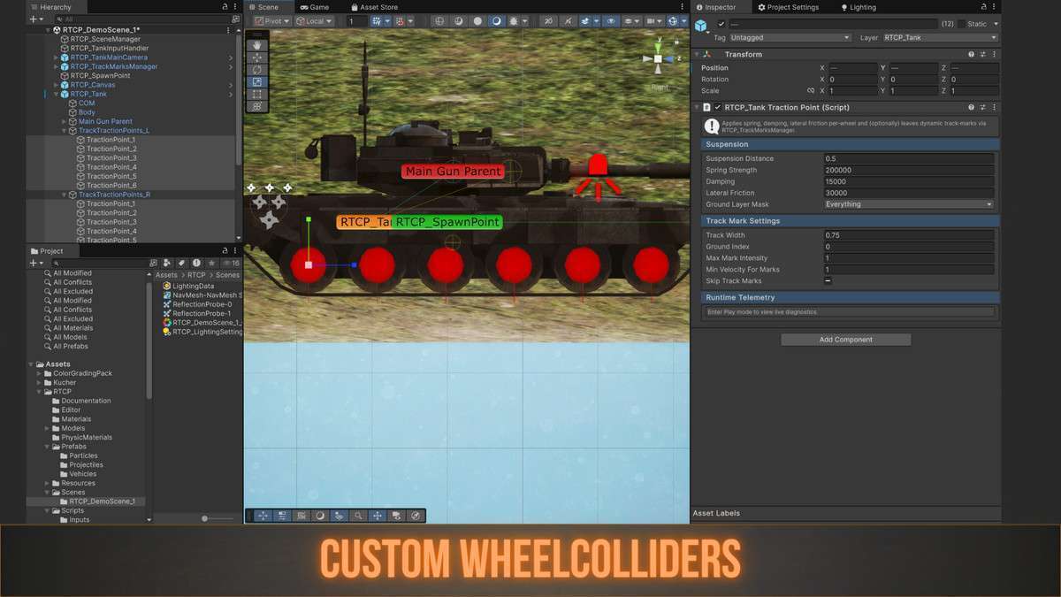Collapse the RTCP_Tank hierarchy item
Screen dimensions: 1061x597
pyautogui.click(x=56, y=94)
